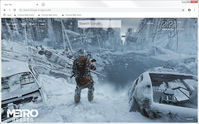The height and width of the screenshot is (124, 199).
Task: Click the 2:21 clock time display
Action: (169, 24)
